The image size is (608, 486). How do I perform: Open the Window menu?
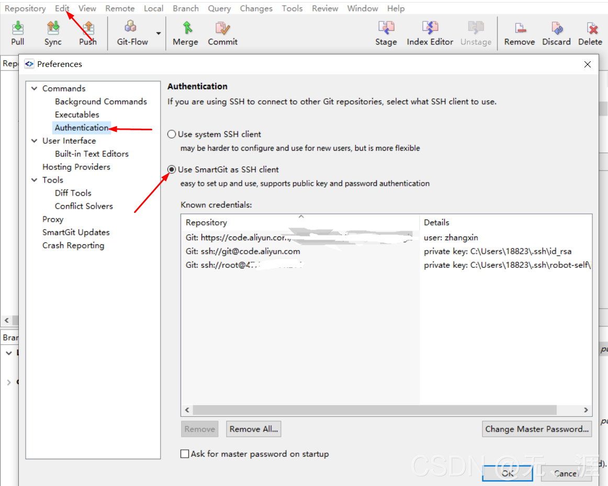363,8
